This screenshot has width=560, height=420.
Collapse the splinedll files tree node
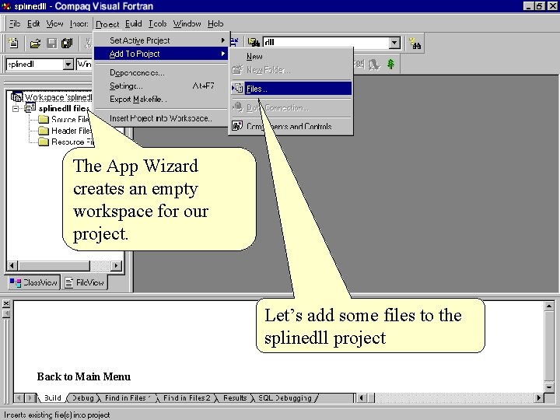coord(16,108)
